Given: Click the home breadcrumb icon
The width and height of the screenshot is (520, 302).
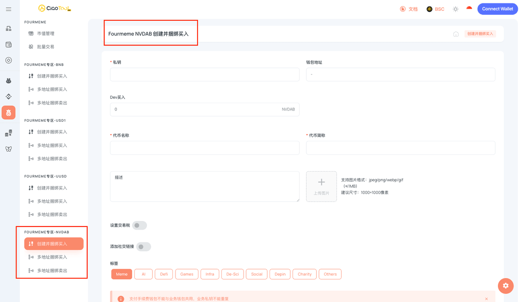Looking at the screenshot, I should 456,34.
